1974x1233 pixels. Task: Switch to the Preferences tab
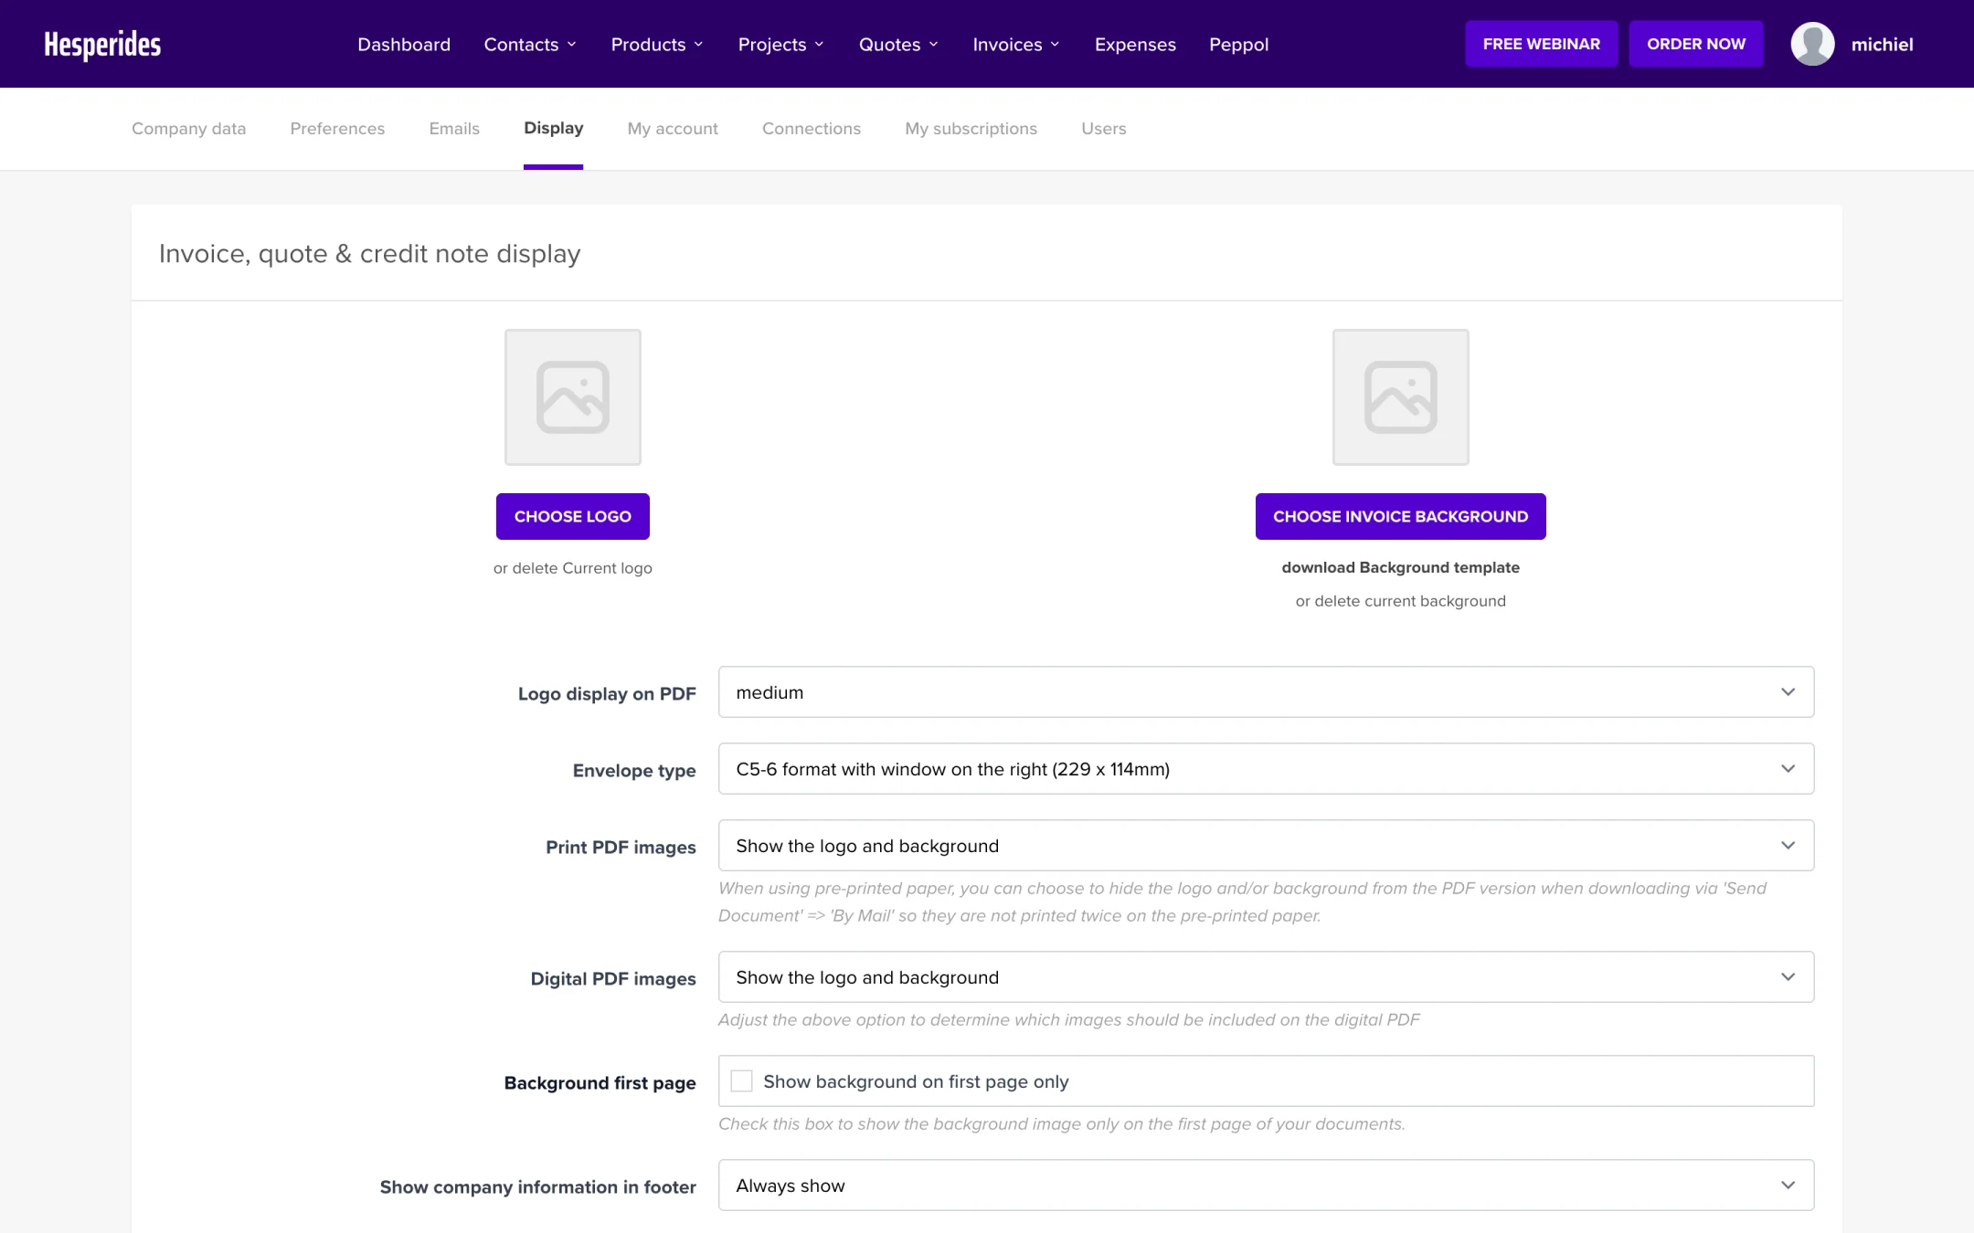point(337,129)
